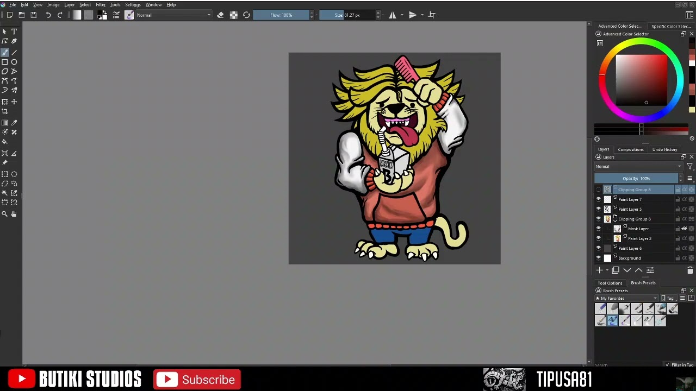
Task: Select the Elliptical Selection tool
Action: pos(14,174)
